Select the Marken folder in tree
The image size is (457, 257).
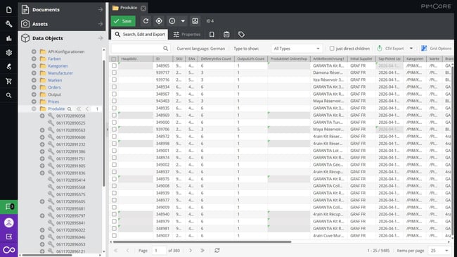(55, 80)
